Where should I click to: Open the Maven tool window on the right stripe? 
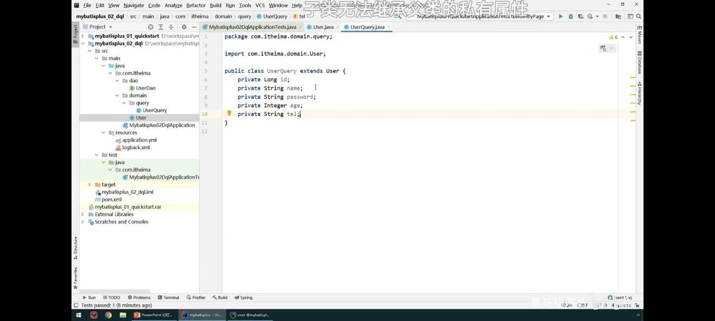640,35
